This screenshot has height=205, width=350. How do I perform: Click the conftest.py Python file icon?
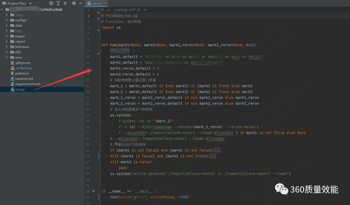coord(13,68)
